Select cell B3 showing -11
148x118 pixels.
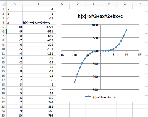tap(38, 18)
